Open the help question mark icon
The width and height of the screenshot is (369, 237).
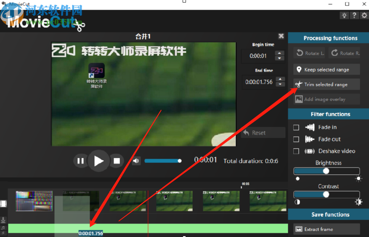coord(354,16)
